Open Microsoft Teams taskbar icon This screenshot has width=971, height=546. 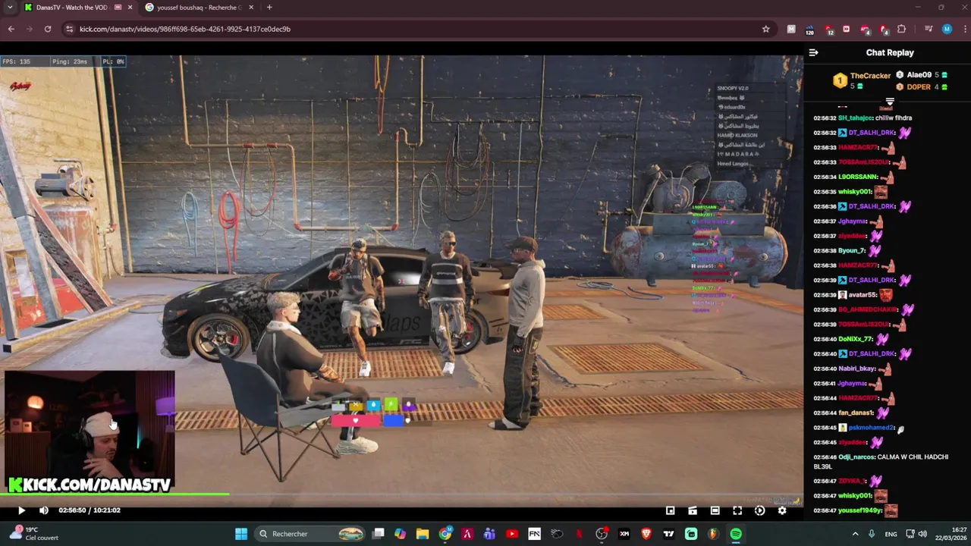pyautogui.click(x=489, y=534)
